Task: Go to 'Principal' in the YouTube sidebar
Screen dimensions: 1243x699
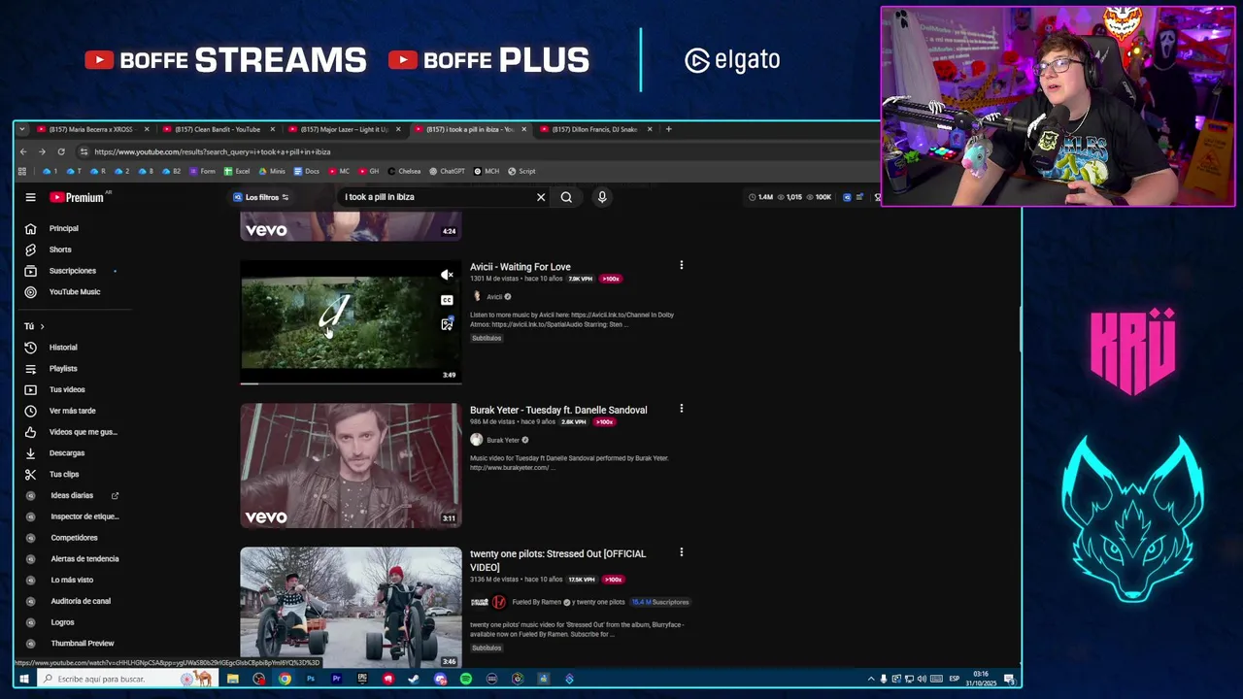Action: (x=64, y=228)
